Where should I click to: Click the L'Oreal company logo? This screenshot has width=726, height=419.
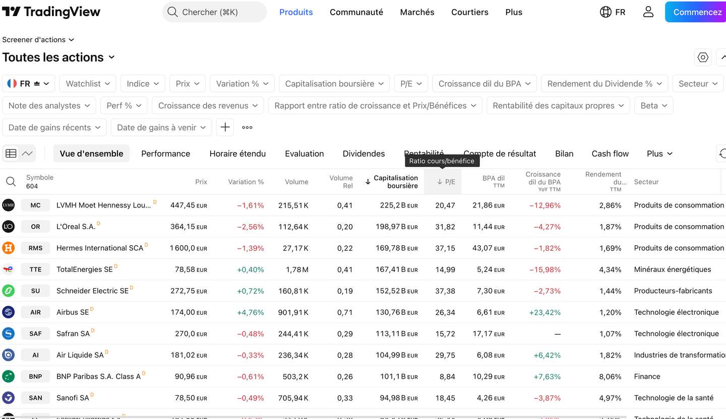pos(8,227)
